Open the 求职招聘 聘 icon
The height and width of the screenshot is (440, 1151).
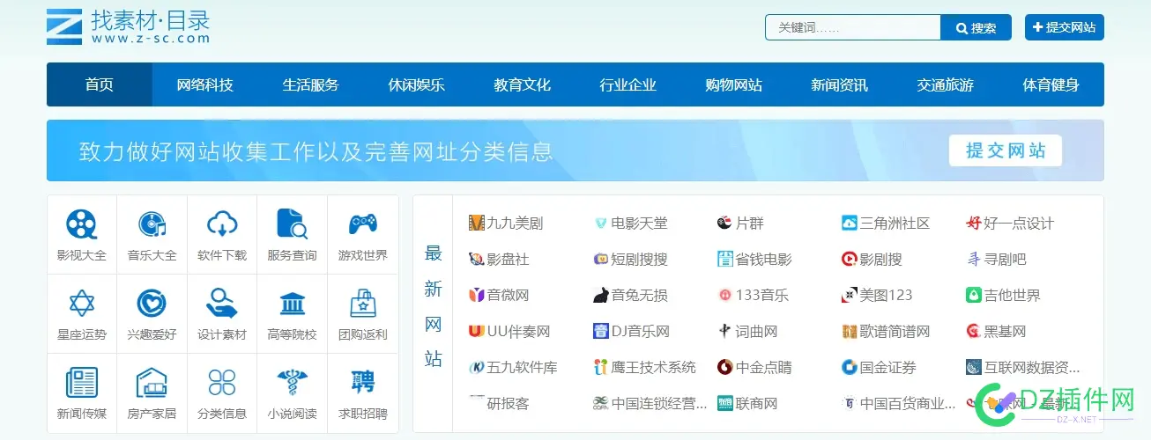(362, 383)
